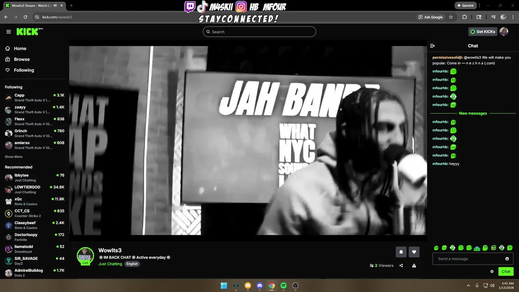Open a new browser tab

[x=71, y=6]
